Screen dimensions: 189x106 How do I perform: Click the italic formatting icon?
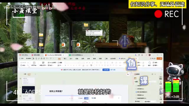coord(68,65)
